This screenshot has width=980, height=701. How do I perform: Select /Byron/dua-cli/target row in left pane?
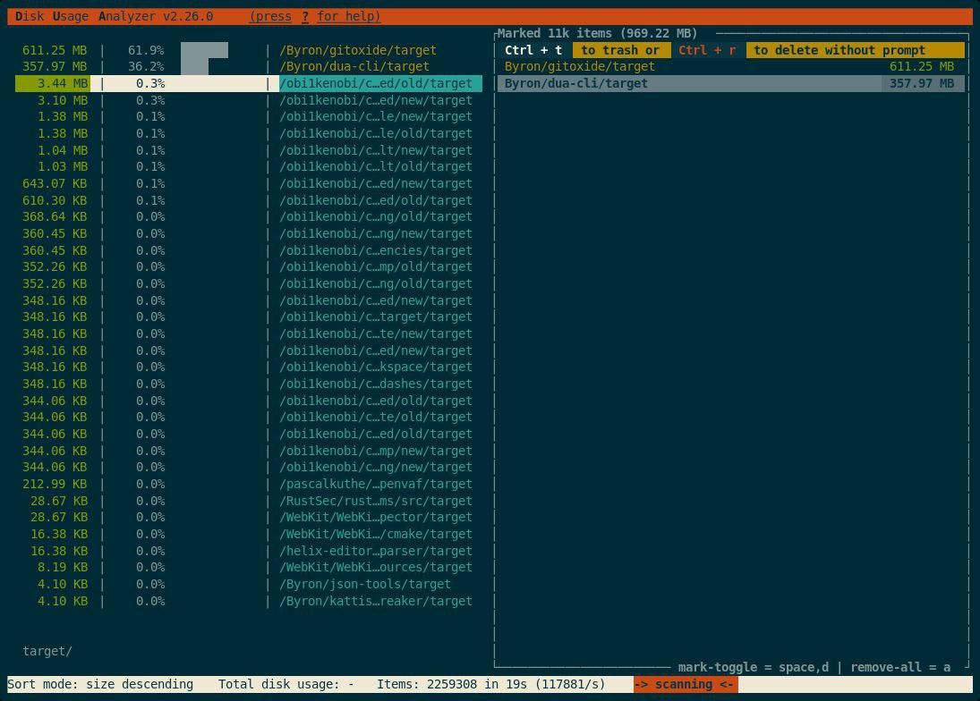(x=354, y=66)
